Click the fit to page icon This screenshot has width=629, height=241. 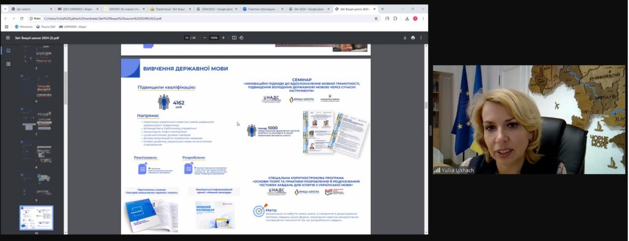click(x=234, y=38)
